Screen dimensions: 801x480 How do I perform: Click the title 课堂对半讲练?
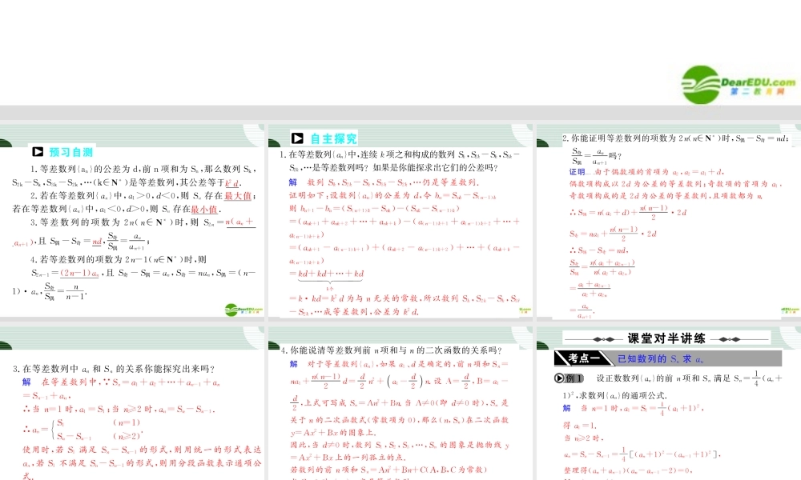[666, 338]
